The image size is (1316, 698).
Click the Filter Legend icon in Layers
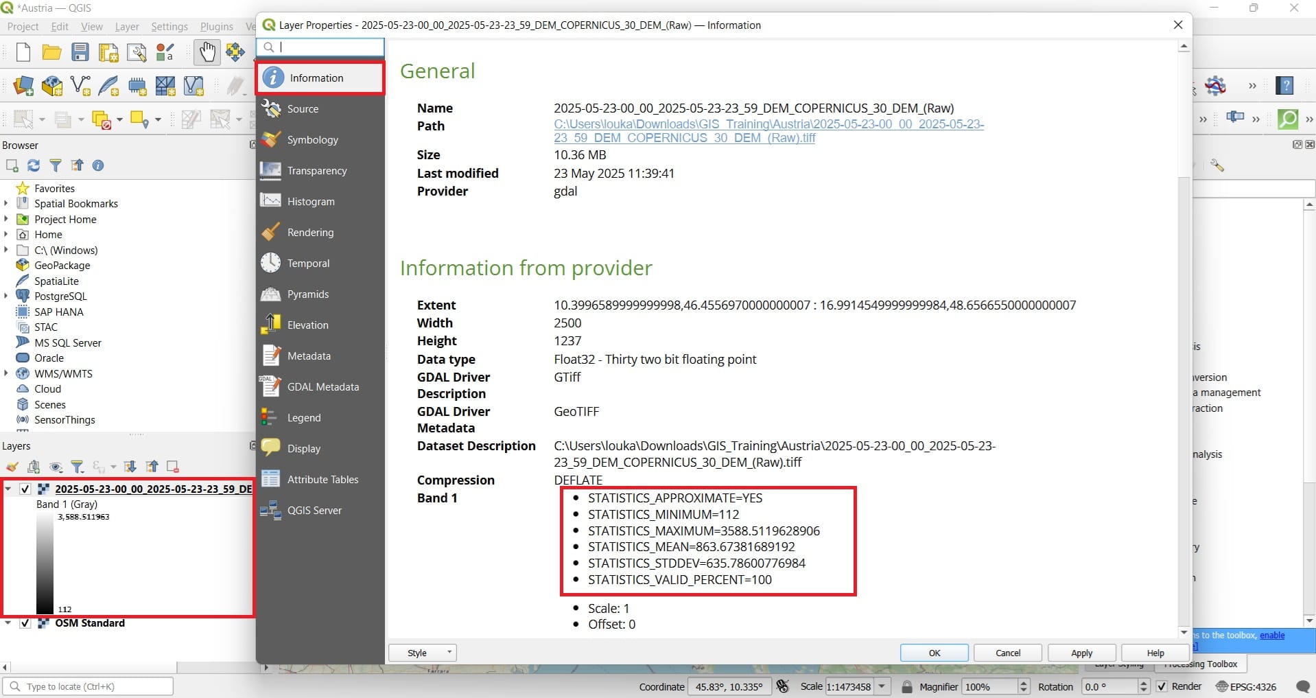[78, 467]
